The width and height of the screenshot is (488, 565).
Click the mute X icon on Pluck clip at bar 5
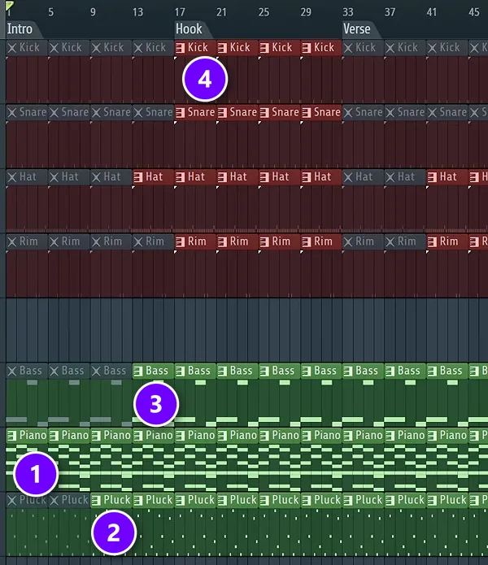point(54,500)
